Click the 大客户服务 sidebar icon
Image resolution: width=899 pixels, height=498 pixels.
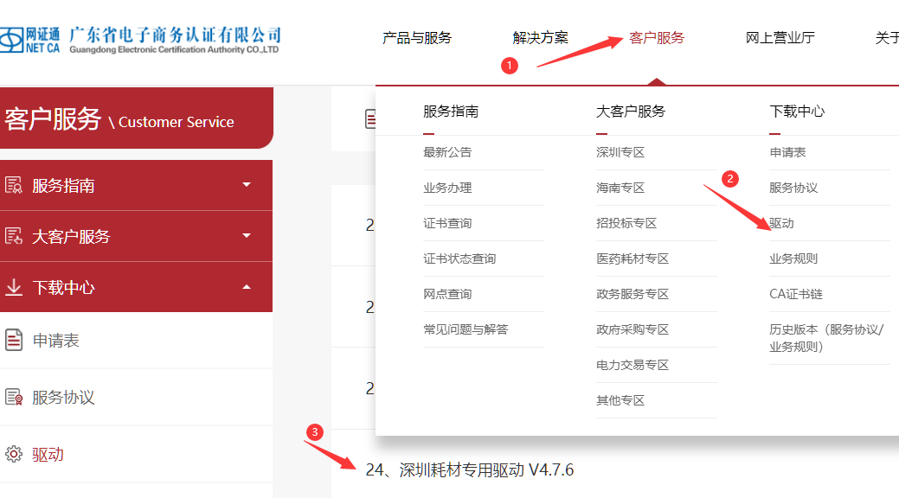click(x=14, y=236)
